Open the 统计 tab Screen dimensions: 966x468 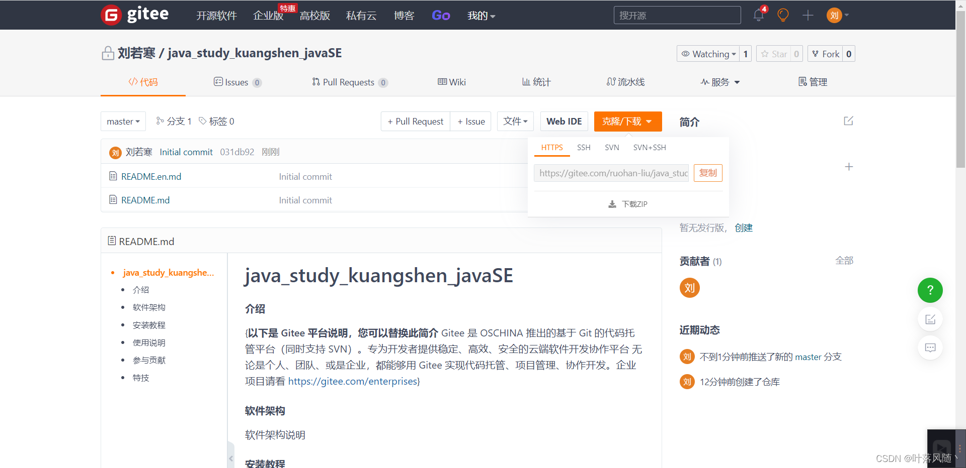[536, 82]
